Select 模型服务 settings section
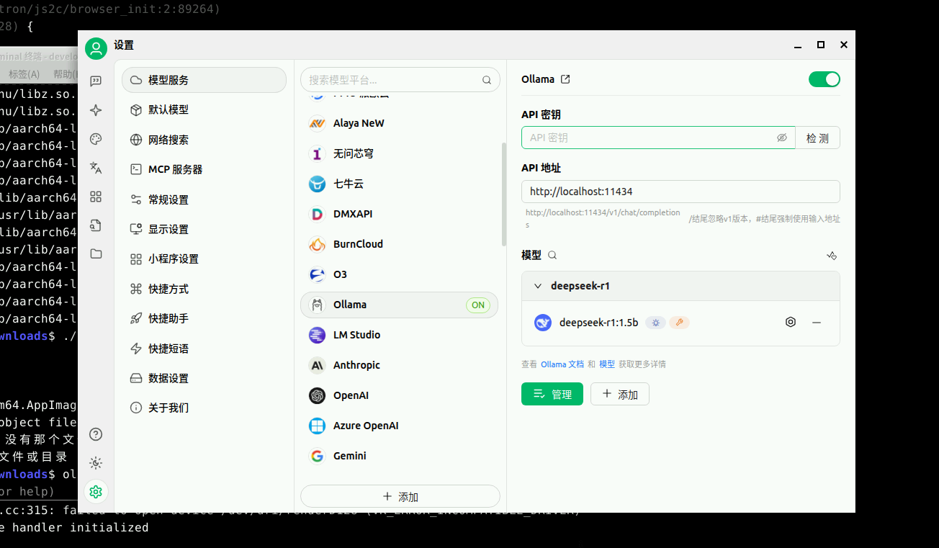Viewport: 939px width, 548px height. [x=205, y=80]
